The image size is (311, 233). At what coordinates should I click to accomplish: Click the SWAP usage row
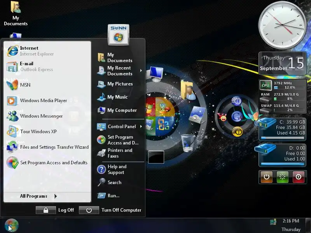pos(283,108)
